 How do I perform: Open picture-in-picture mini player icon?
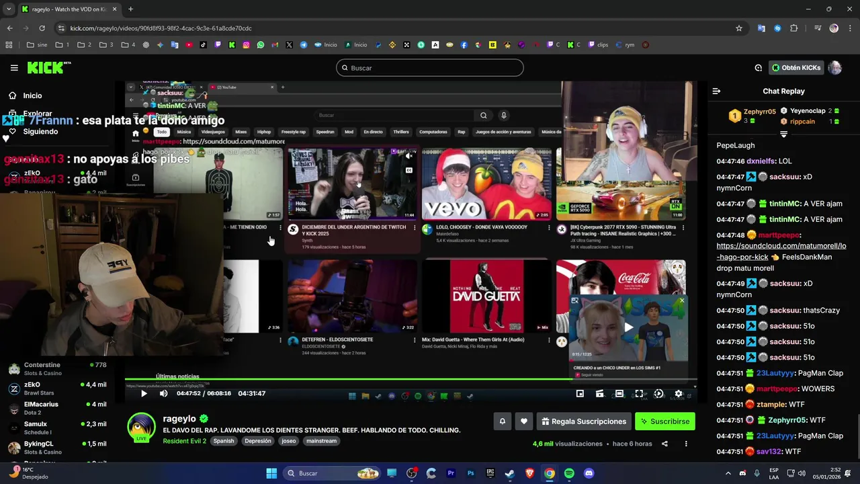click(580, 394)
